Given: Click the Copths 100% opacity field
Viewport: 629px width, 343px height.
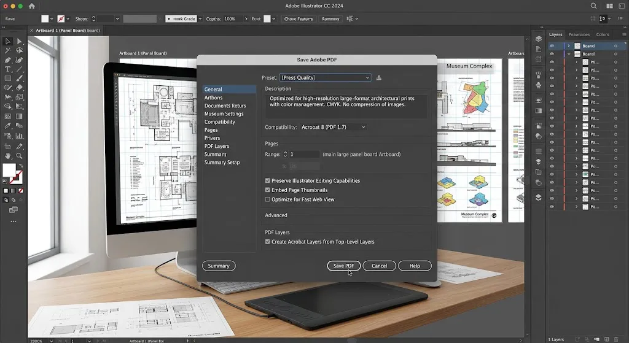Looking at the screenshot, I should tap(233, 19).
